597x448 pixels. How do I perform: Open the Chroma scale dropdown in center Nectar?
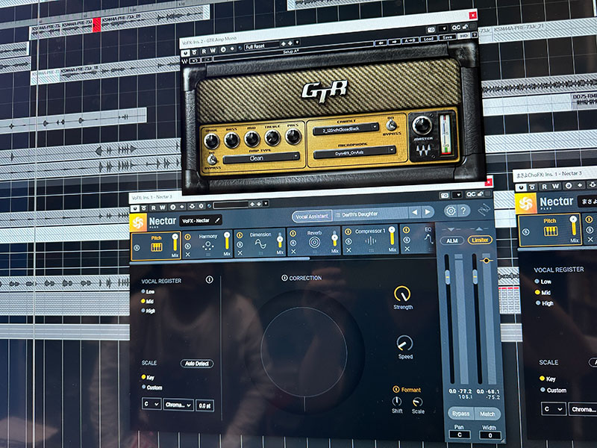(178, 405)
